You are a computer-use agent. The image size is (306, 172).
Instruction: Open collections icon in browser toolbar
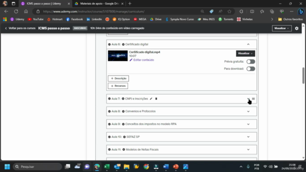coord(272,11)
